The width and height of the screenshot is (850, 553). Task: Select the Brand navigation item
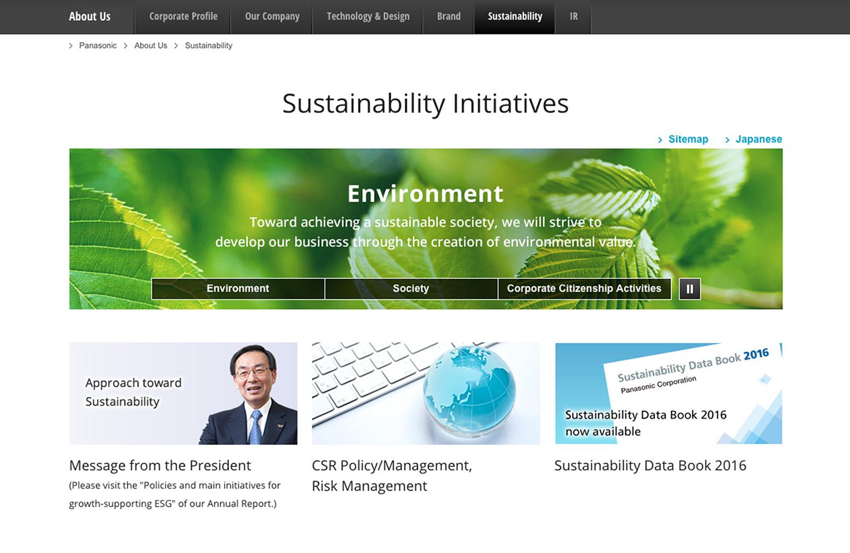tap(448, 16)
